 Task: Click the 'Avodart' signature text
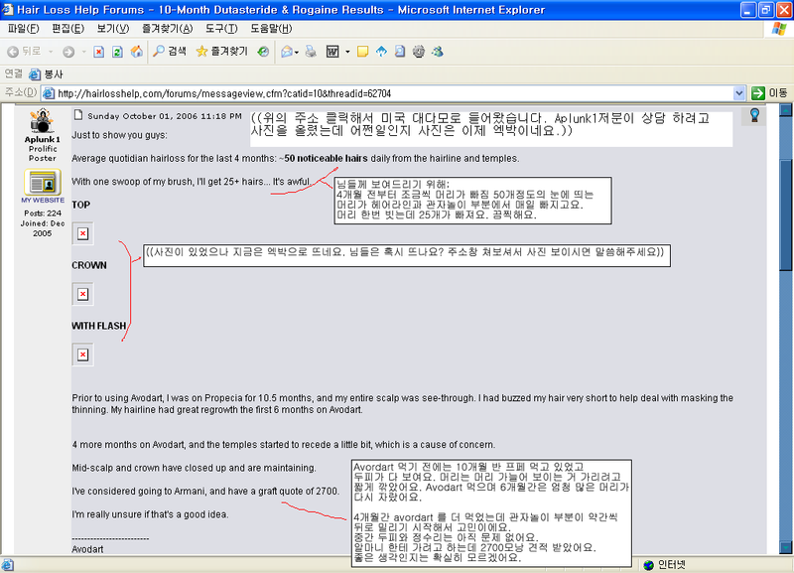pos(87,549)
